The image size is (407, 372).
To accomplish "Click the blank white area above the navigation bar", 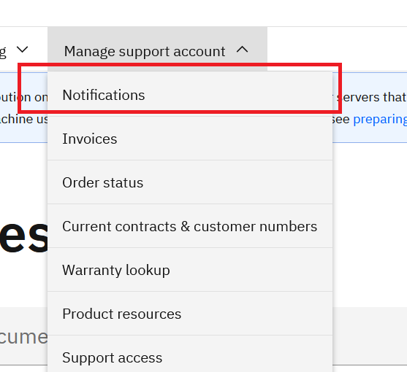I will point(203,13).
